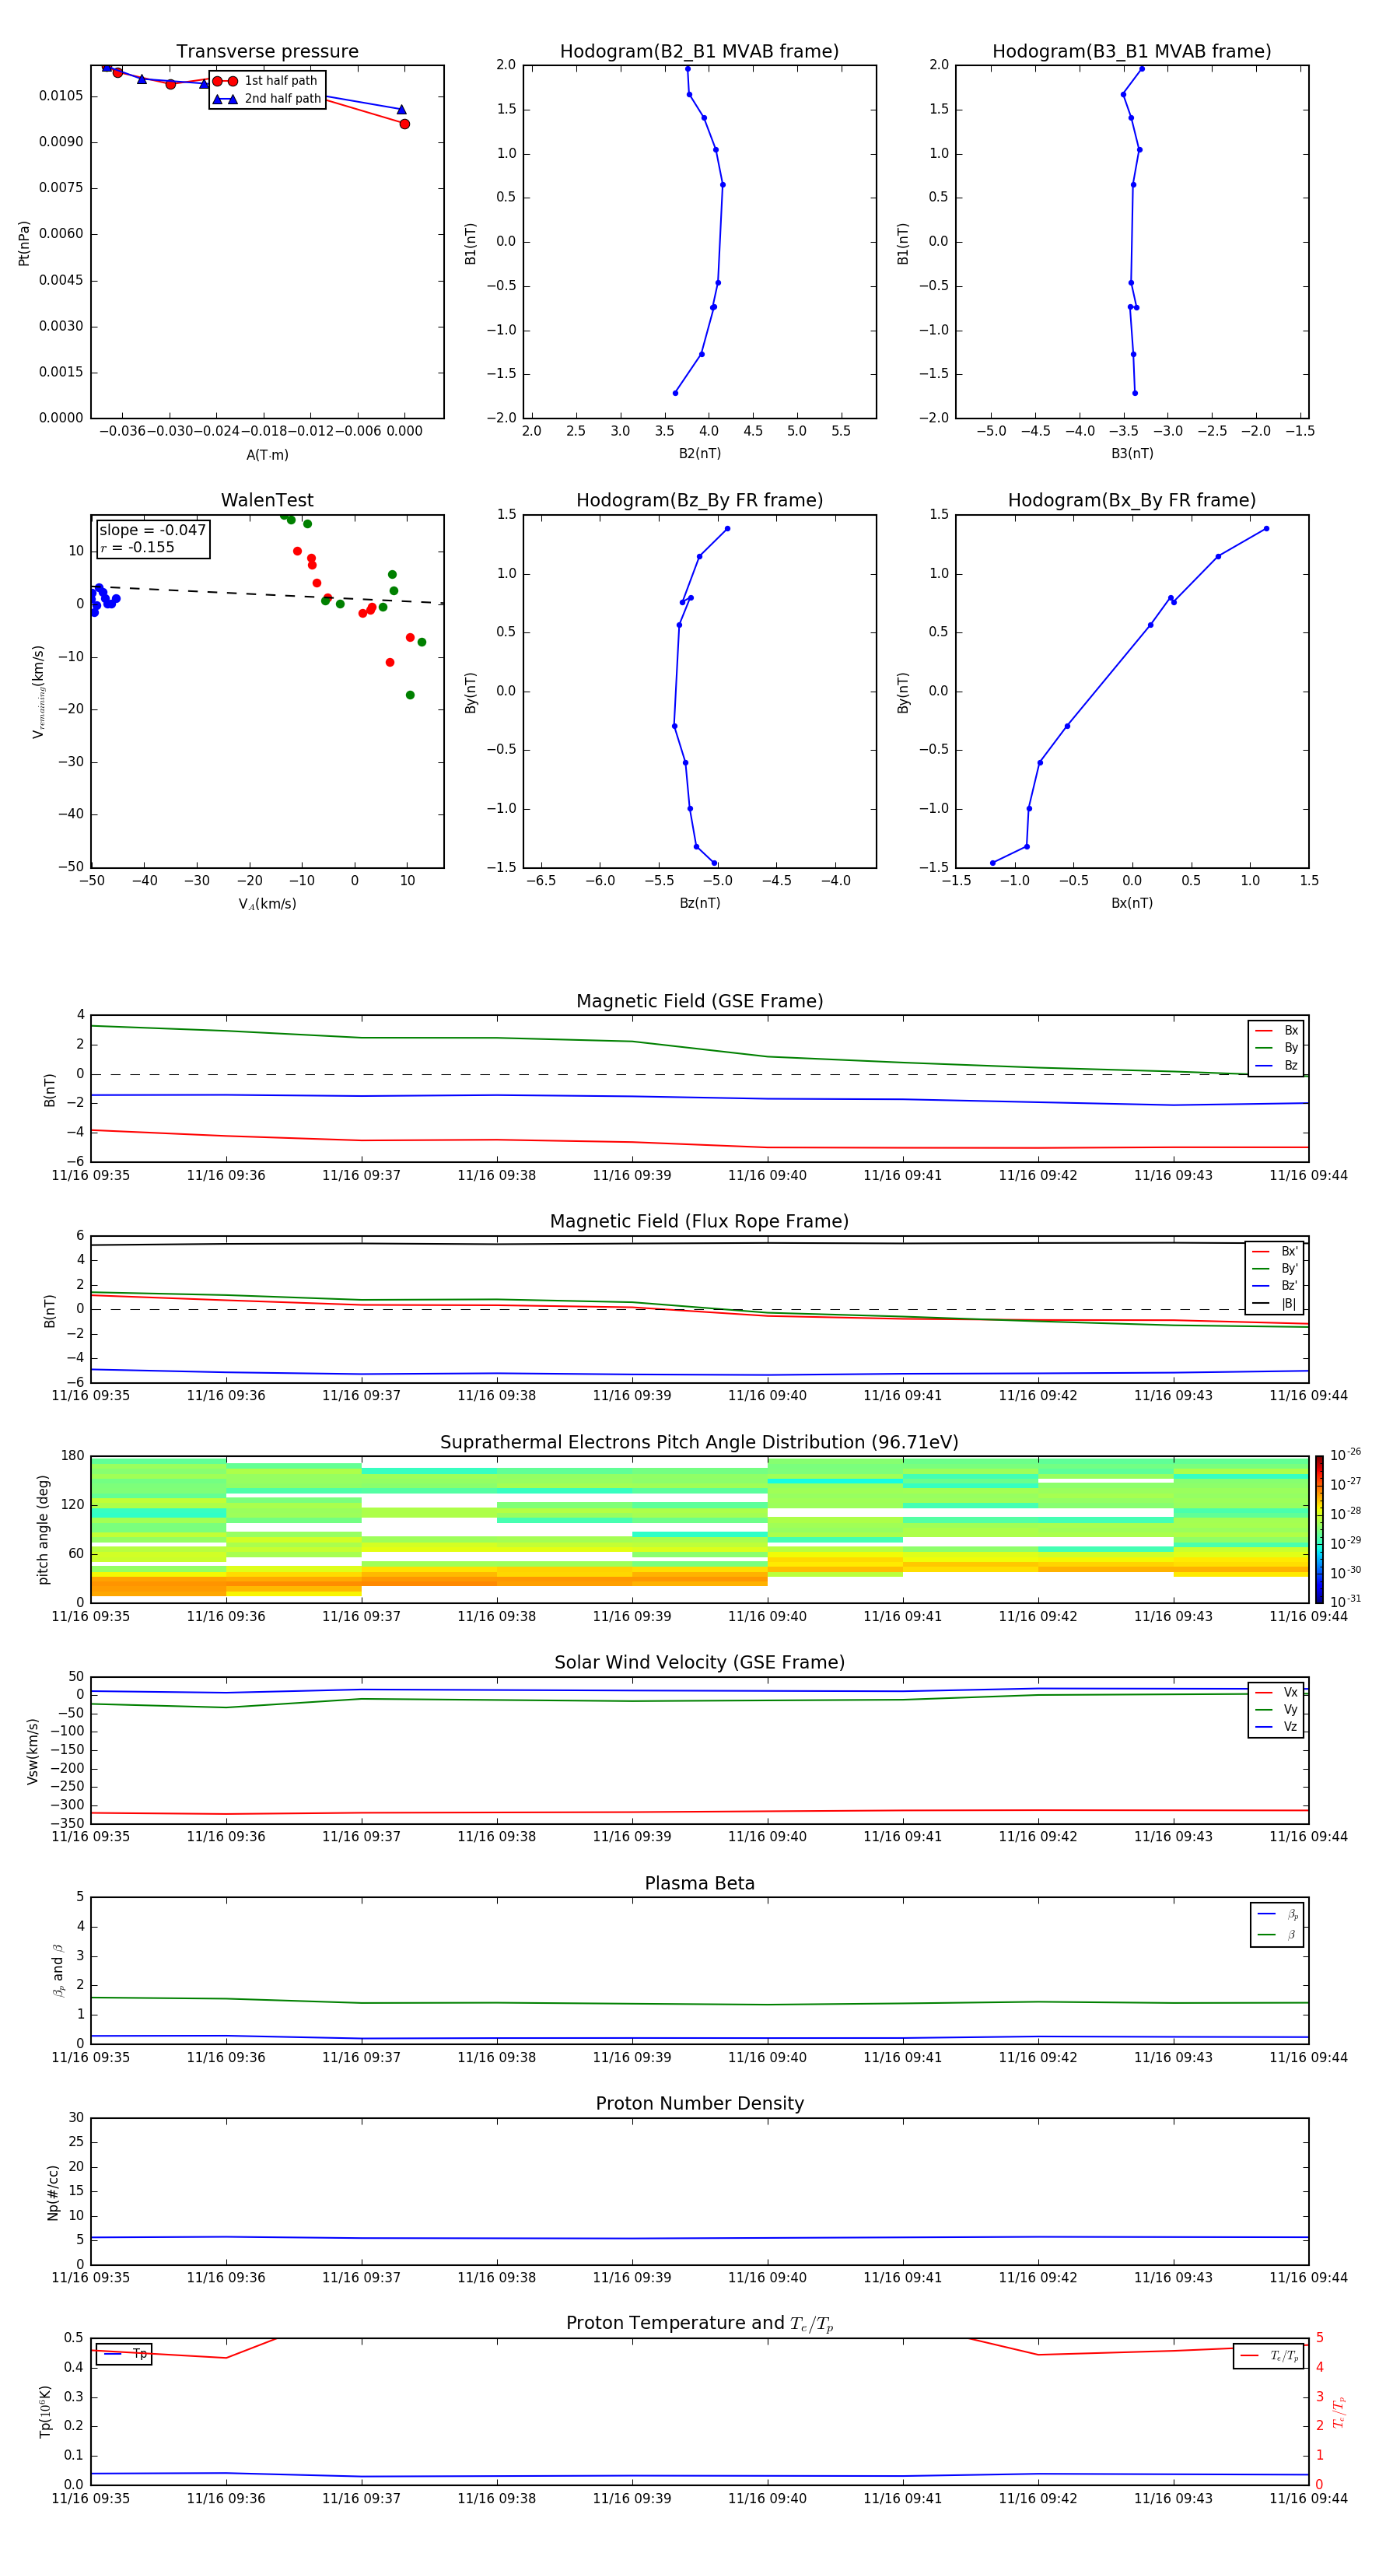Click the blue triangle at A=0.000 in Transverse pressure
This screenshot has width=1400, height=2567.
pos(401,110)
